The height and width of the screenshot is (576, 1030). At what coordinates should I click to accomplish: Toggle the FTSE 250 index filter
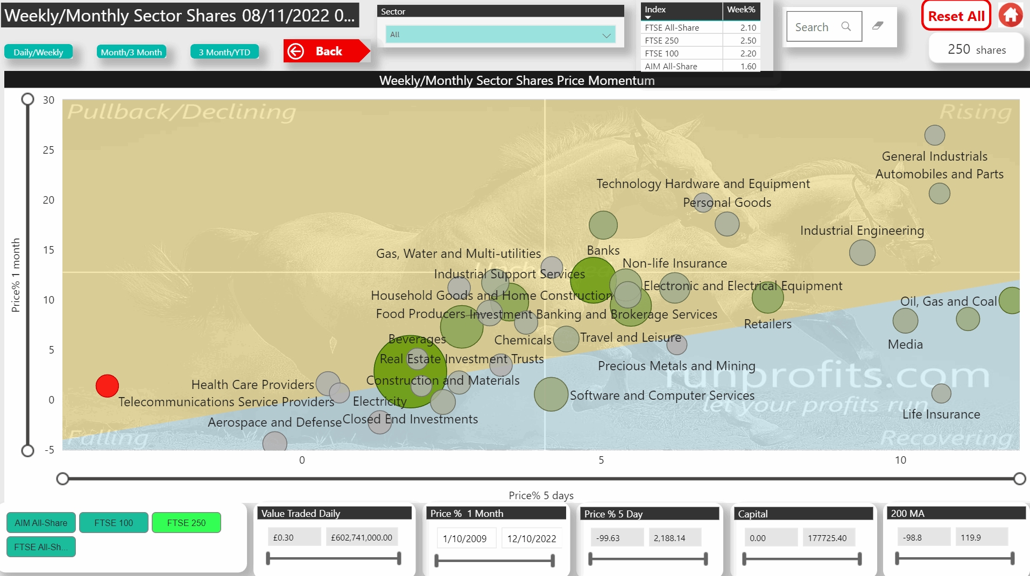tap(186, 523)
